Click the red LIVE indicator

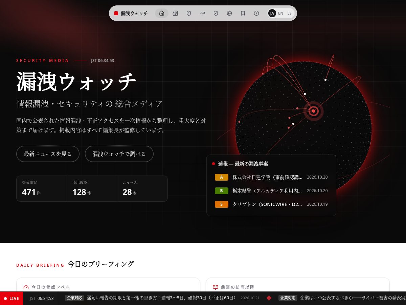pyautogui.click(x=12, y=298)
